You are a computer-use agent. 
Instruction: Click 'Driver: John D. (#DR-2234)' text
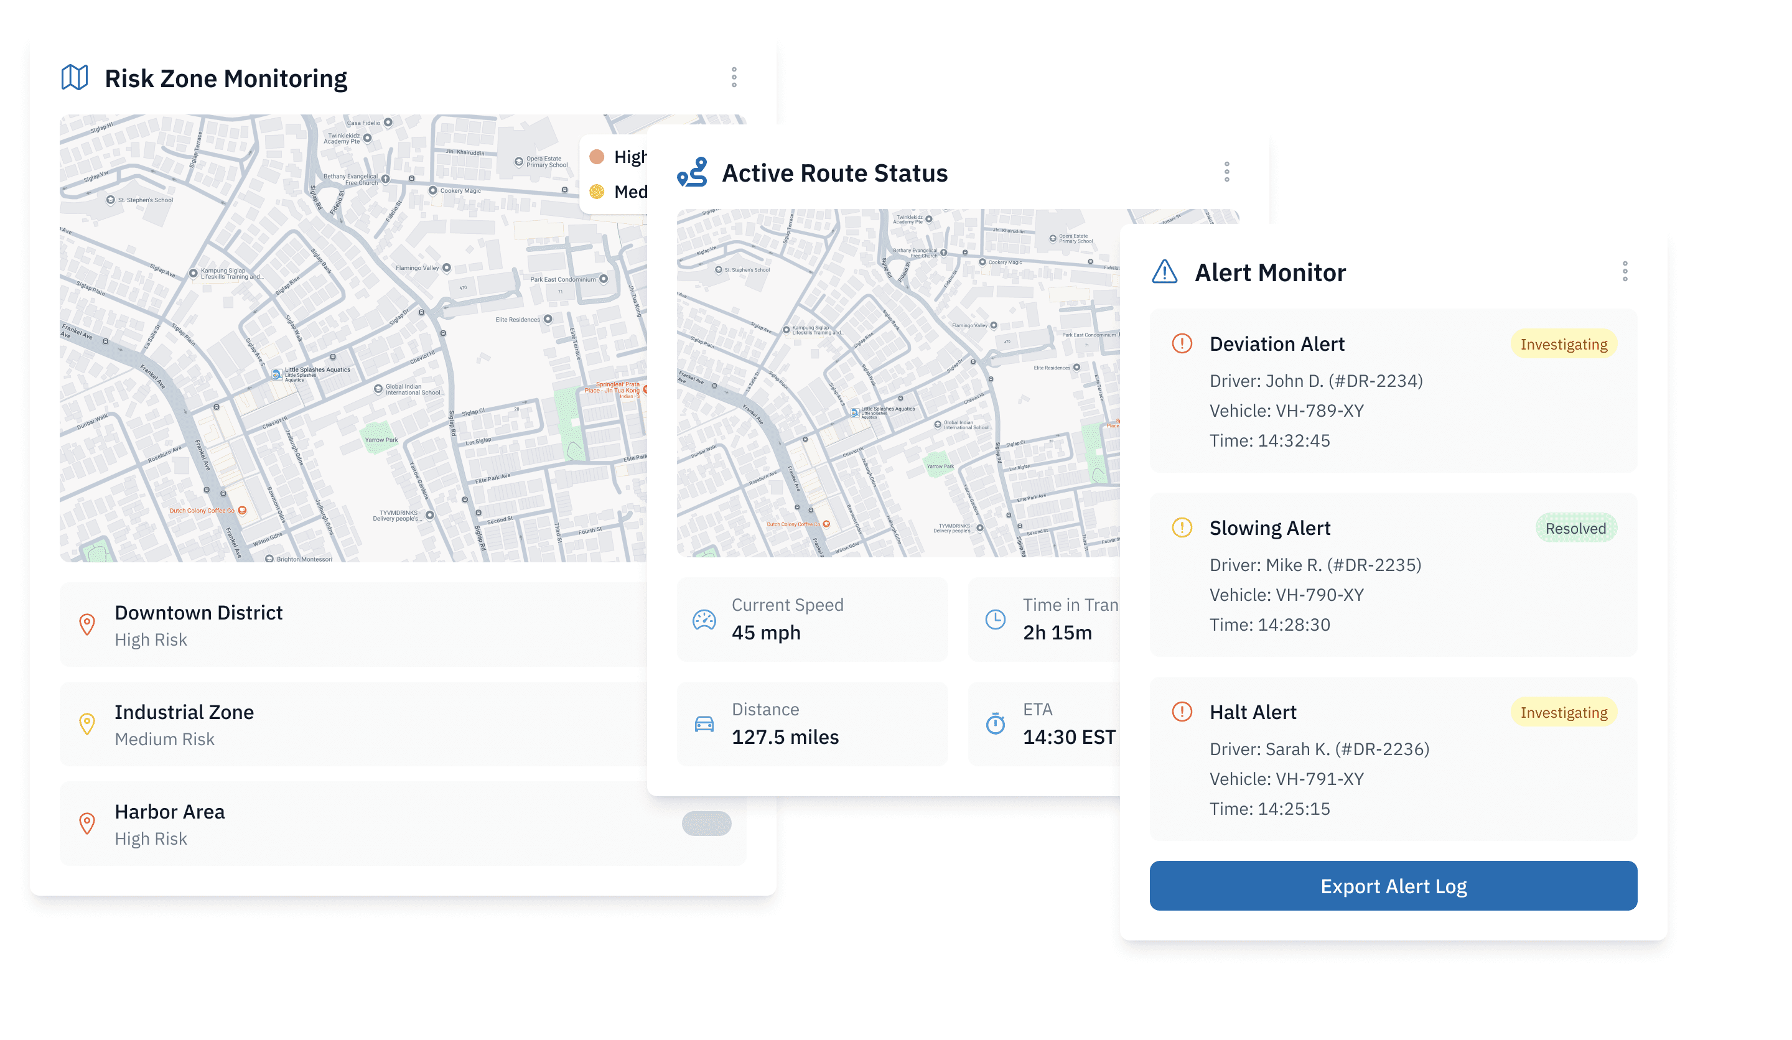[x=1316, y=381]
